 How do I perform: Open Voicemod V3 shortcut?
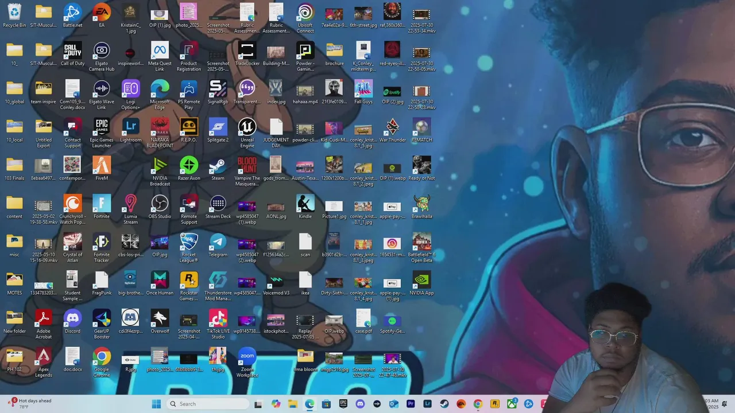point(276,283)
